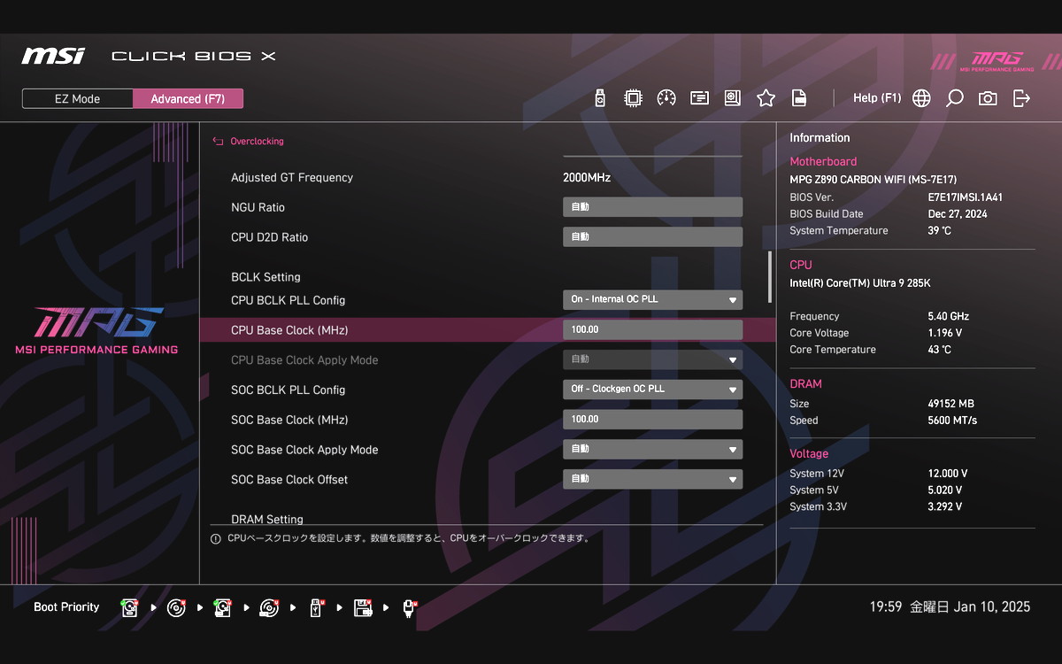Select the plain optical disc boot device
1062x664 pixels.
pos(176,607)
